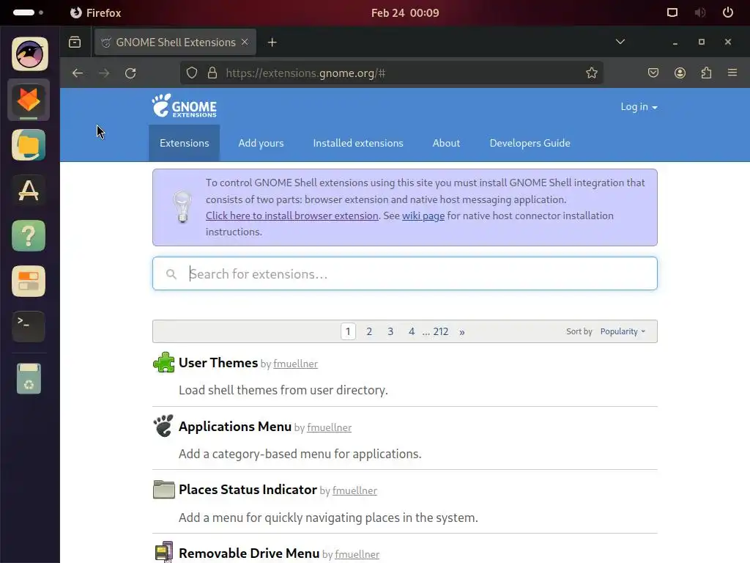Viewport: 750px width, 563px height.
Task: Click the site security padlock icon
Action: tap(212, 73)
